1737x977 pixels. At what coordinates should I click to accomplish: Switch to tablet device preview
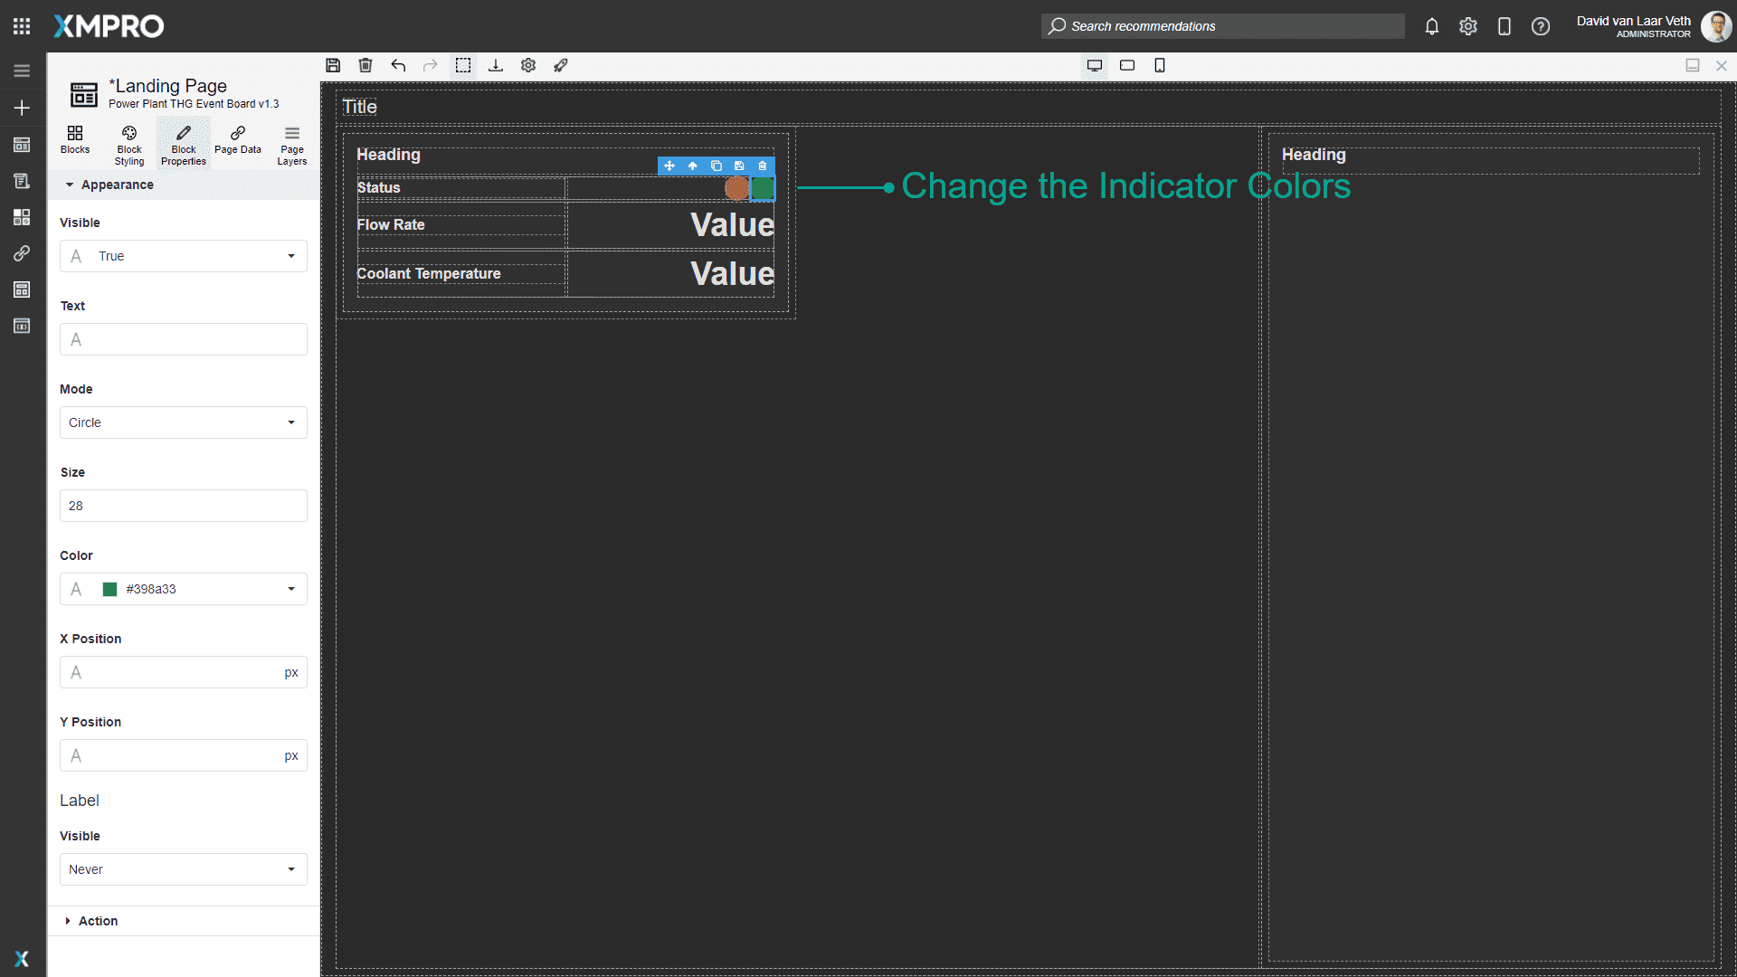[1127, 65]
